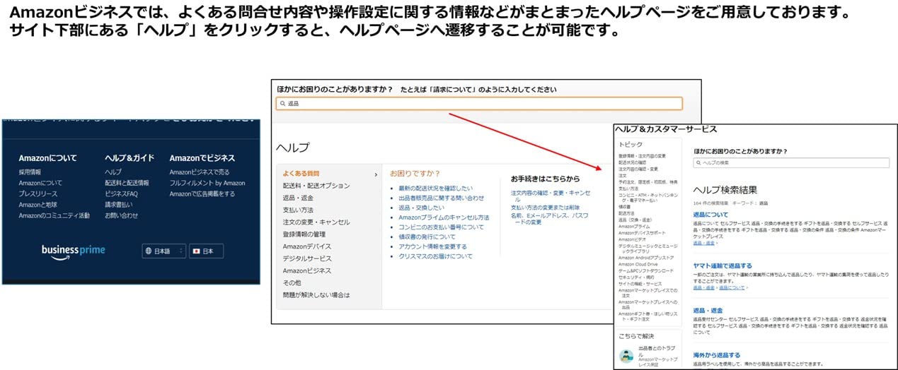Screen dimensions: 898x370
Task: Open 出品者販売品に関する問い合わせ link
Action: (x=442, y=198)
